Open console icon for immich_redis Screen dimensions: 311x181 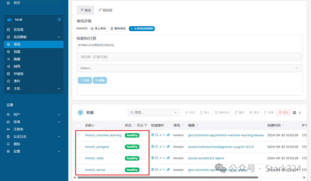point(164,158)
